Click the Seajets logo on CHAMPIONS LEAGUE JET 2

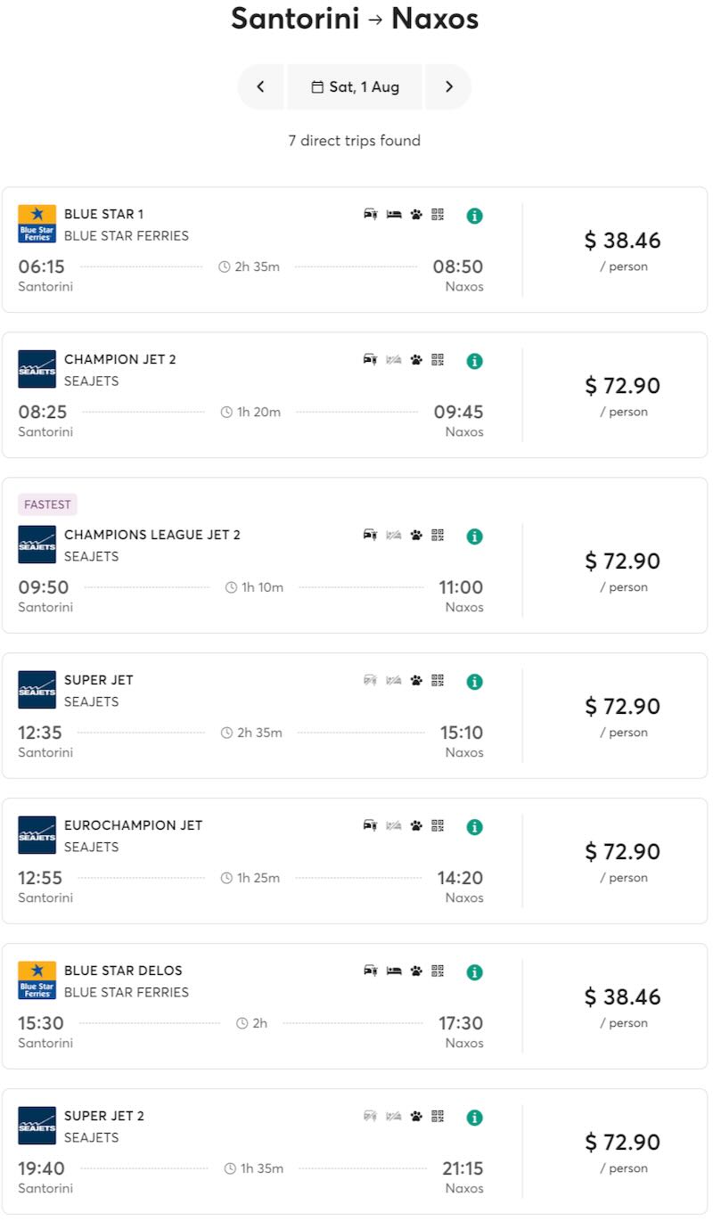(37, 545)
